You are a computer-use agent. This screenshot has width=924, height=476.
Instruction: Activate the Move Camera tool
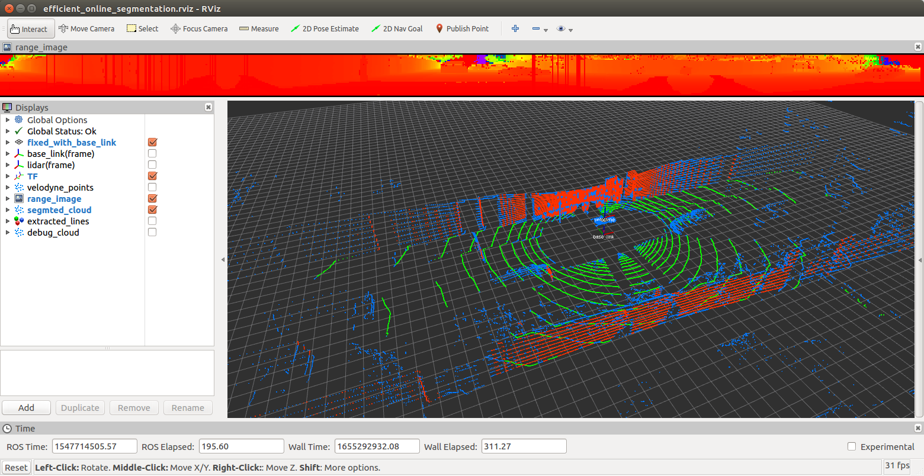coord(86,28)
